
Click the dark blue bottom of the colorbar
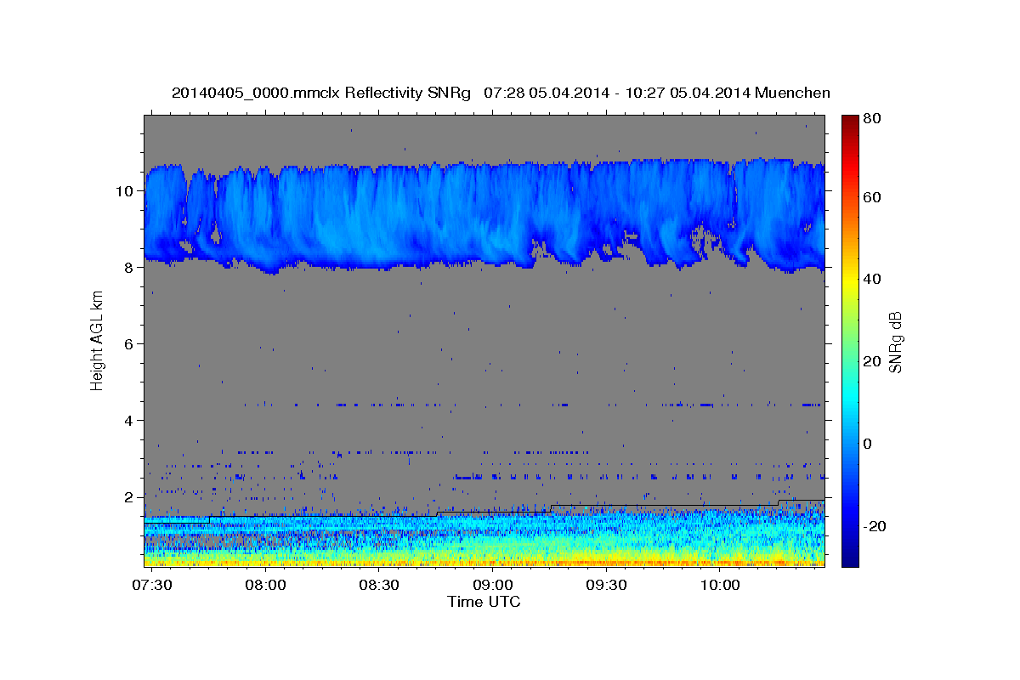pyautogui.click(x=850, y=557)
